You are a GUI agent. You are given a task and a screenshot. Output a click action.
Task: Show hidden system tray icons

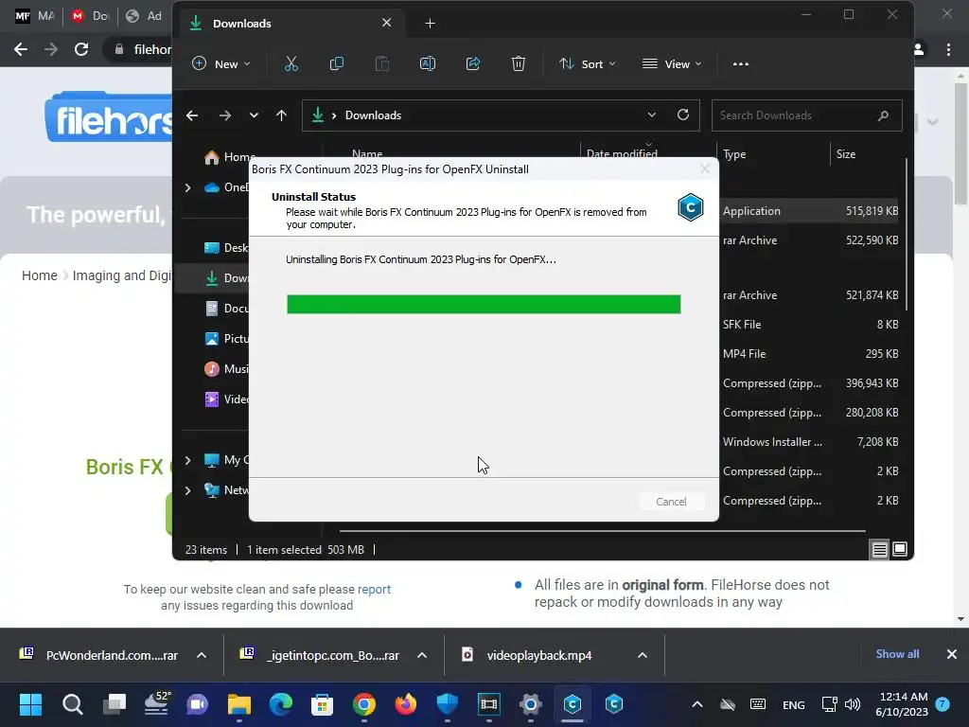(x=697, y=704)
